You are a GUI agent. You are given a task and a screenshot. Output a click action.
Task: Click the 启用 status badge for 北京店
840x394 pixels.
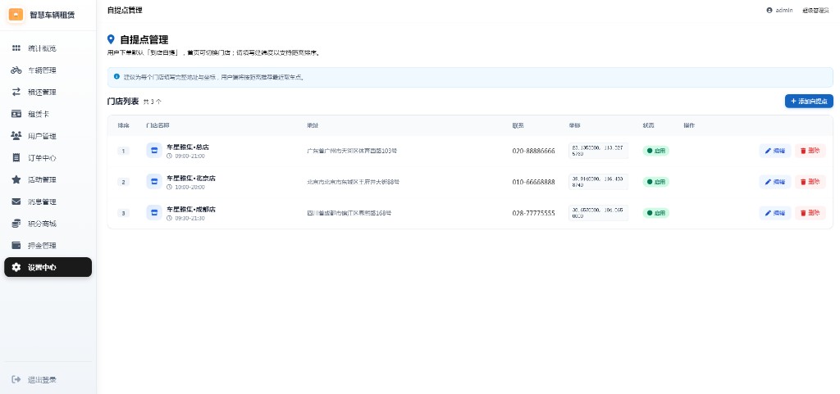point(655,182)
